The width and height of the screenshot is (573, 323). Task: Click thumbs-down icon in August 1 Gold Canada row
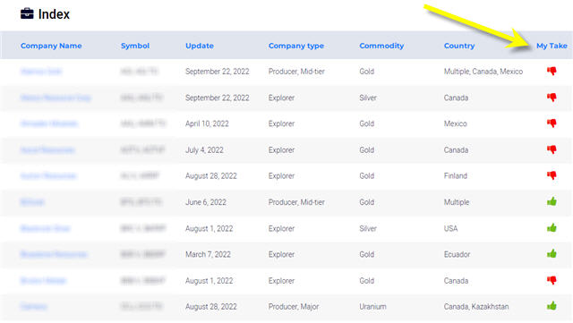552,280
